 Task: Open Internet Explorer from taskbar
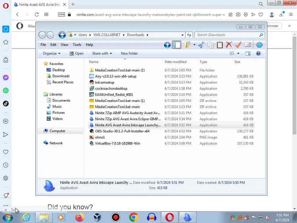click(26, 217)
